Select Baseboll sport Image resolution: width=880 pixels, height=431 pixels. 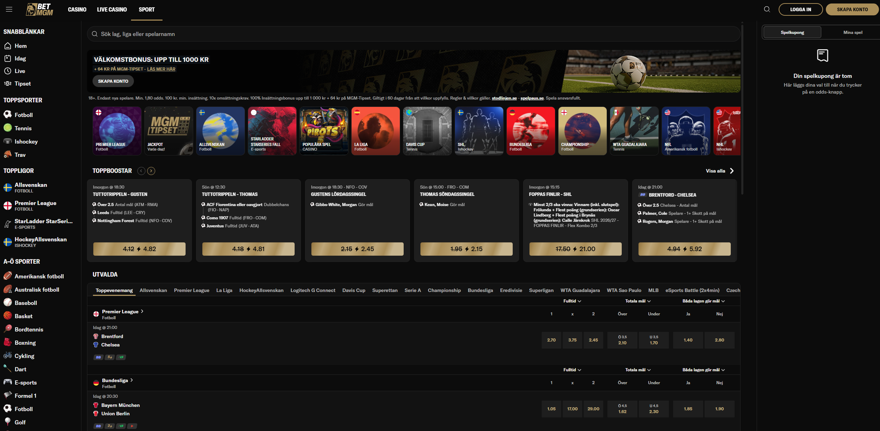point(26,303)
